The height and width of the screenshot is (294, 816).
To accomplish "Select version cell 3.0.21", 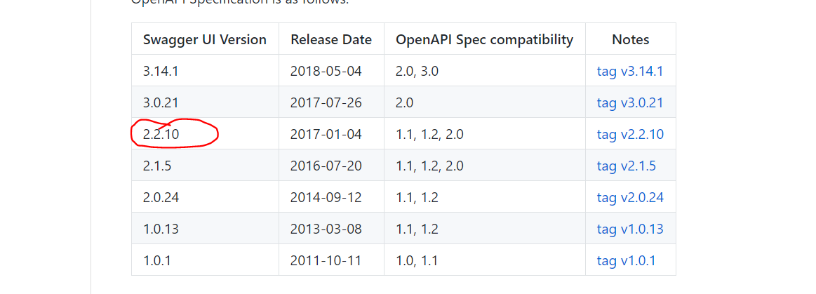I will click(x=205, y=102).
